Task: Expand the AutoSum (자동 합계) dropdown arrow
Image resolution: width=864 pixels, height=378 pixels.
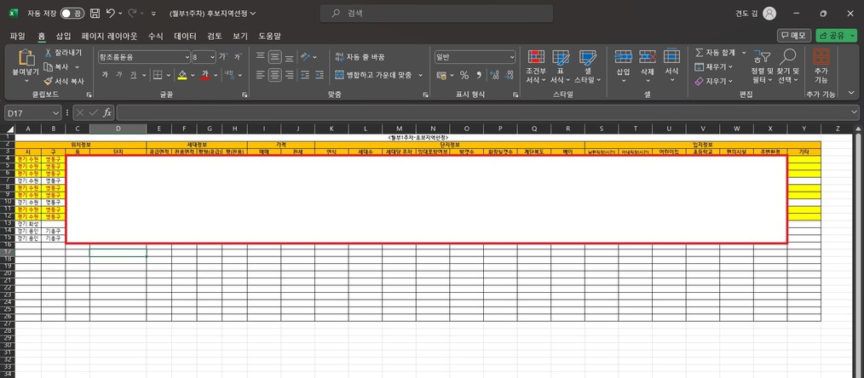Action: (743, 53)
